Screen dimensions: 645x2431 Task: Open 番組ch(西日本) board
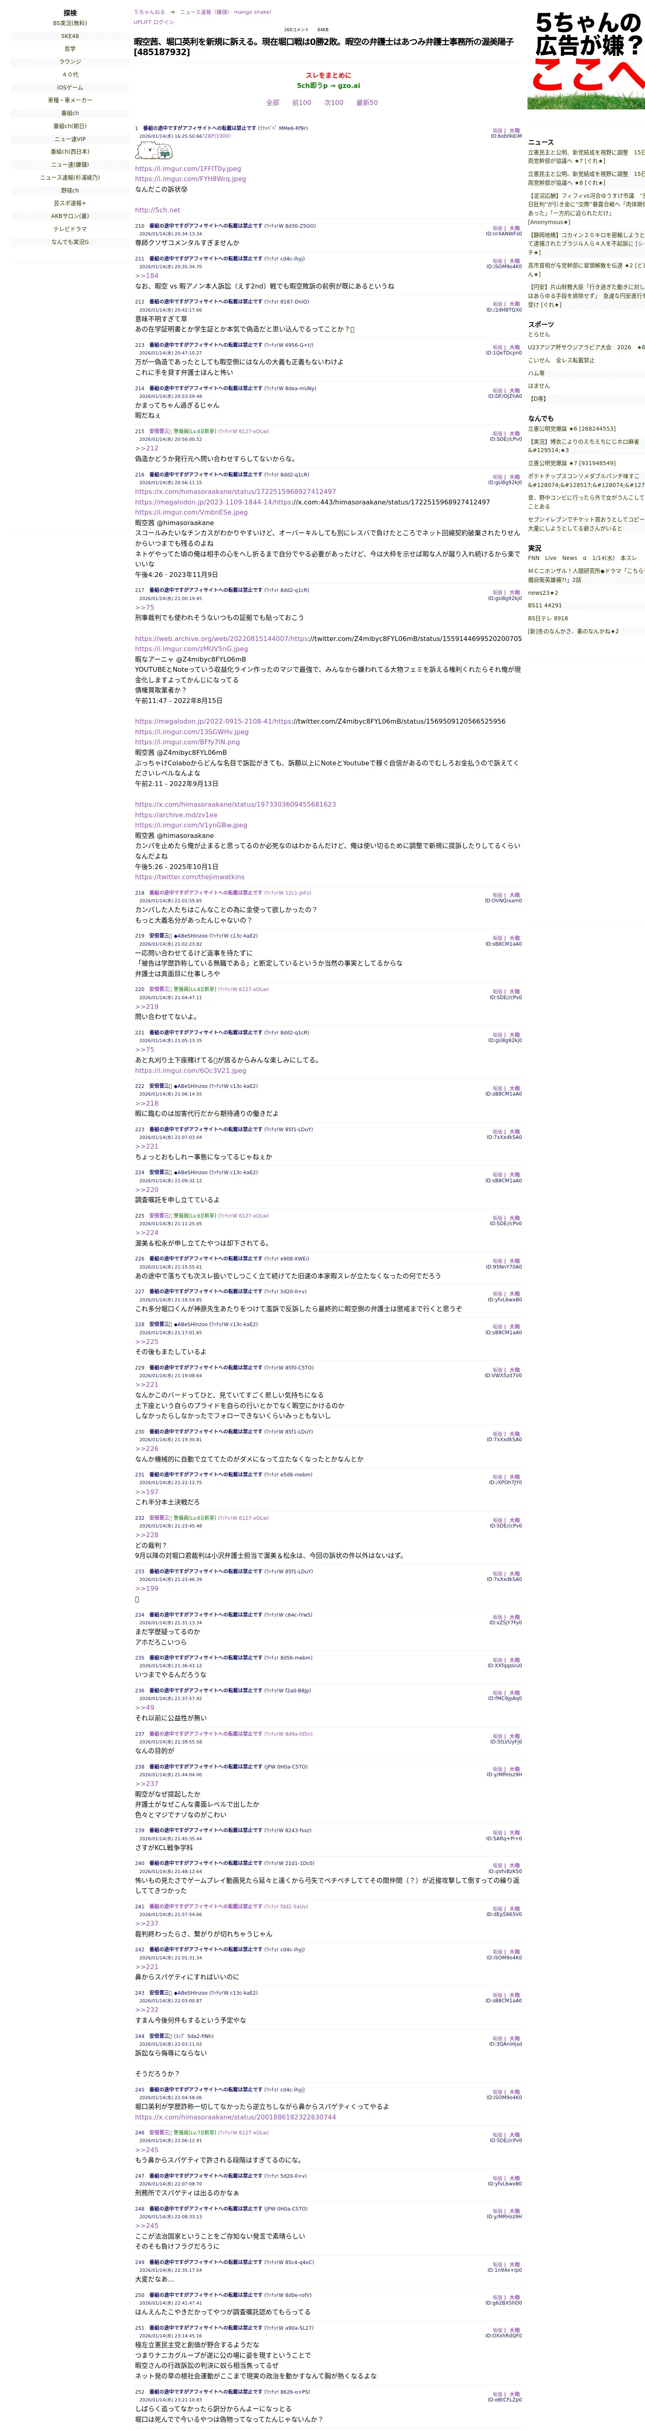point(70,152)
